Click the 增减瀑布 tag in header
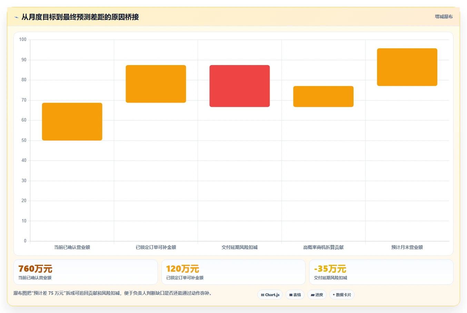 coord(444,17)
